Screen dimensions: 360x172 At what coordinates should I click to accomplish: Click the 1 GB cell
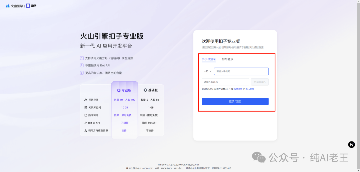point(151,108)
